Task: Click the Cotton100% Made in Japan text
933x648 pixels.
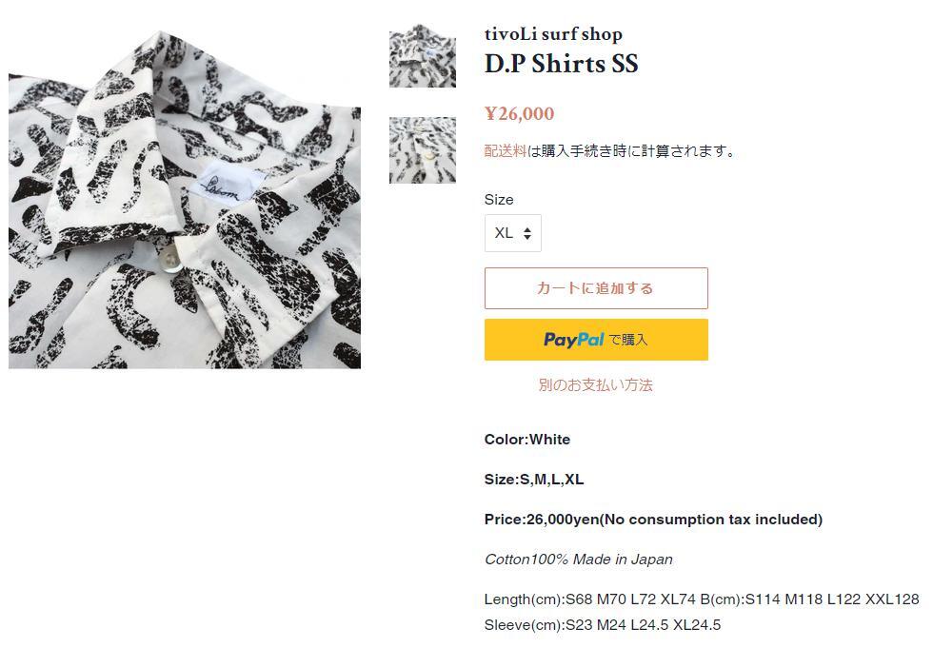Action: point(579,560)
